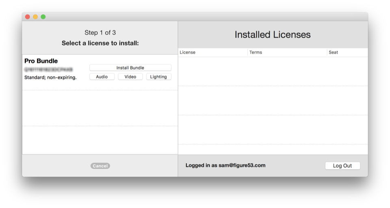Click the Install Bundle button
Screen dimensions: 390x208
[x=130, y=68]
